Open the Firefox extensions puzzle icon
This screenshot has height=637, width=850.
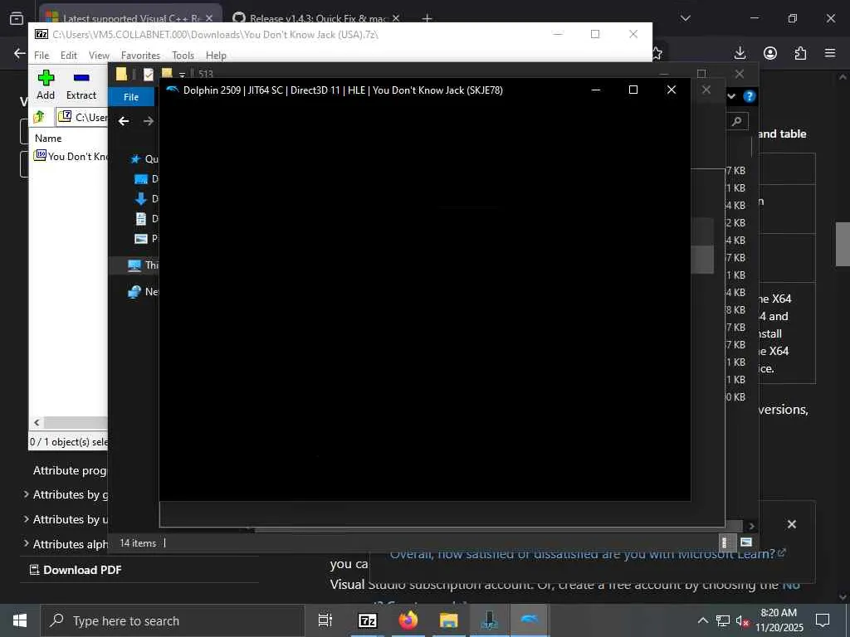point(800,53)
